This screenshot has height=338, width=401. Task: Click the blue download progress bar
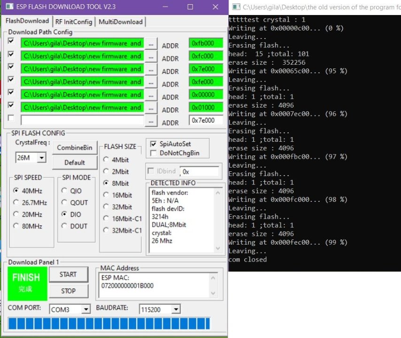(x=109, y=323)
